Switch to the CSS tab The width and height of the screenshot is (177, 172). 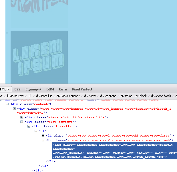[17, 89]
